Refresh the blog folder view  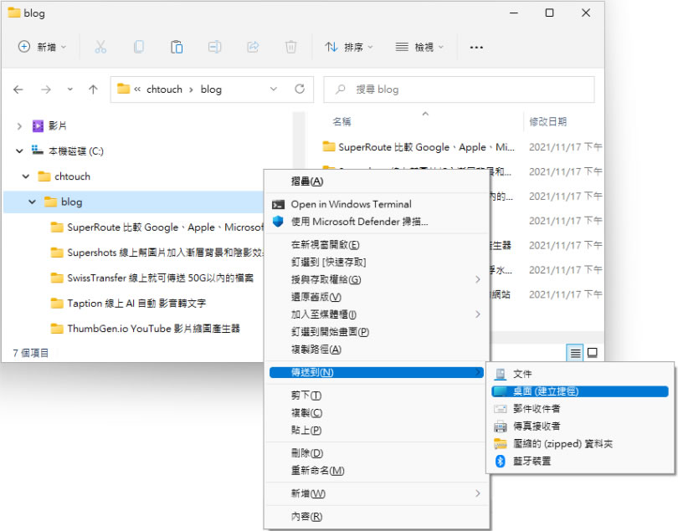point(300,89)
